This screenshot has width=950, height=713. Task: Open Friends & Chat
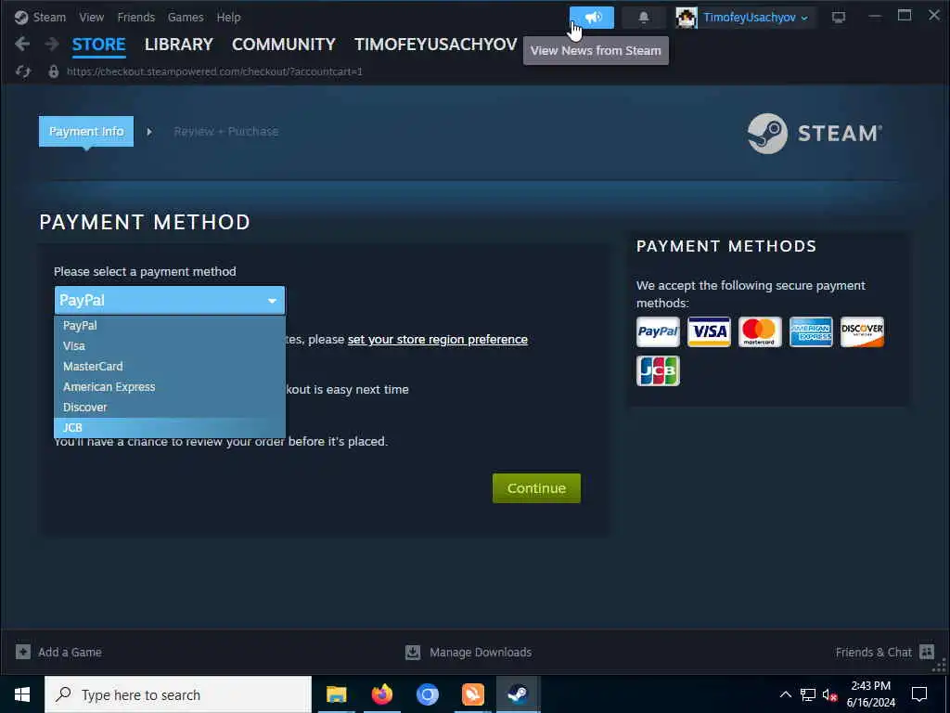(x=884, y=653)
